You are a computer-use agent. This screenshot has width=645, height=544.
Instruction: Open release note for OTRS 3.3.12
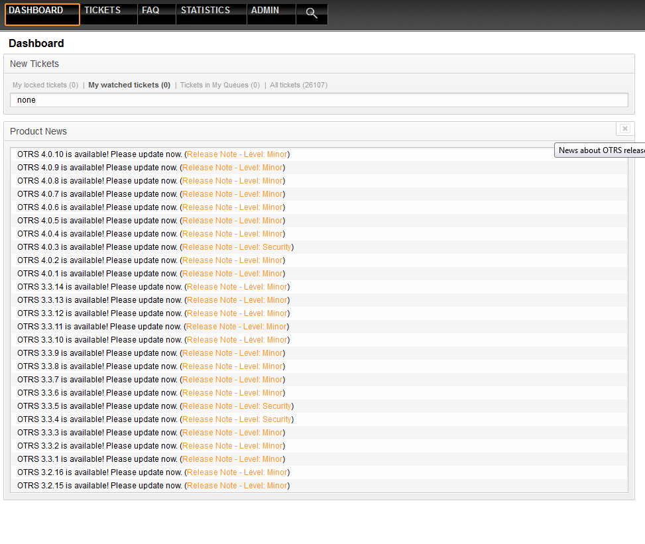pyautogui.click(x=237, y=313)
